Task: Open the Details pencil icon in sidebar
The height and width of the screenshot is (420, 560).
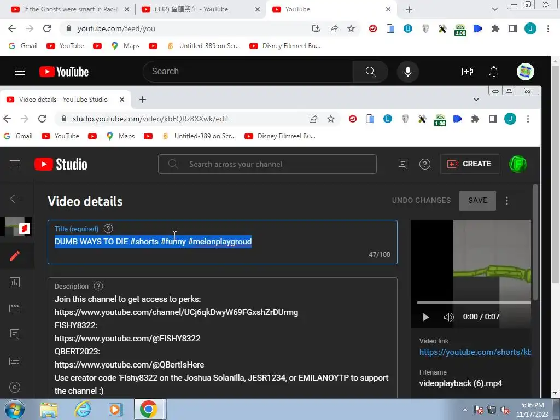Action: 15,256
